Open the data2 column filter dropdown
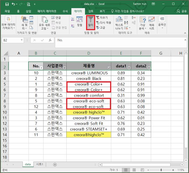Image resolution: width=189 pixels, height=173 pixels. [149, 68]
